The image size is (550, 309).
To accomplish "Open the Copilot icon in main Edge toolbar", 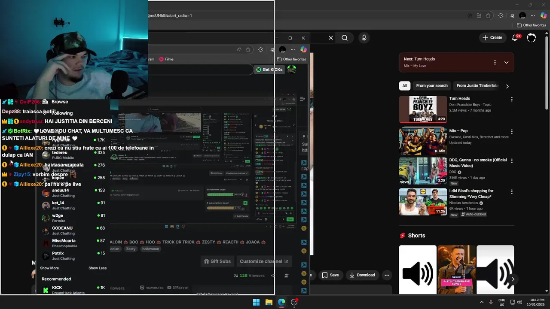I will coord(544,15).
